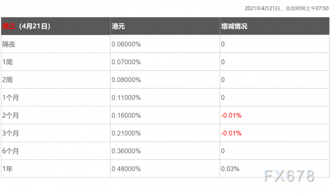Click the red -0.01% change for 3个月
Screen dimensions: 330x194
[x=231, y=133]
